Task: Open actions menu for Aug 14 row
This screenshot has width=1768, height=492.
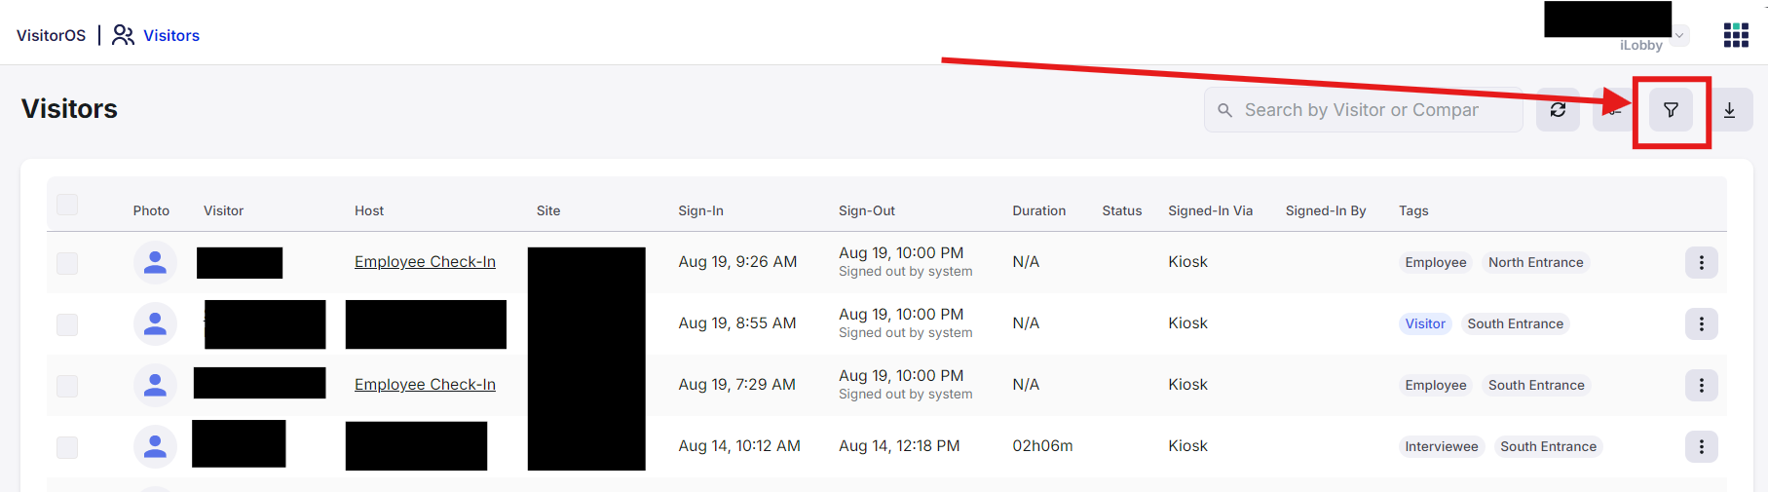Action: (x=1701, y=446)
